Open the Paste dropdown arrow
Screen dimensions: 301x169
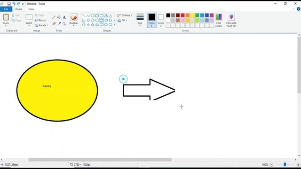click(x=6, y=26)
